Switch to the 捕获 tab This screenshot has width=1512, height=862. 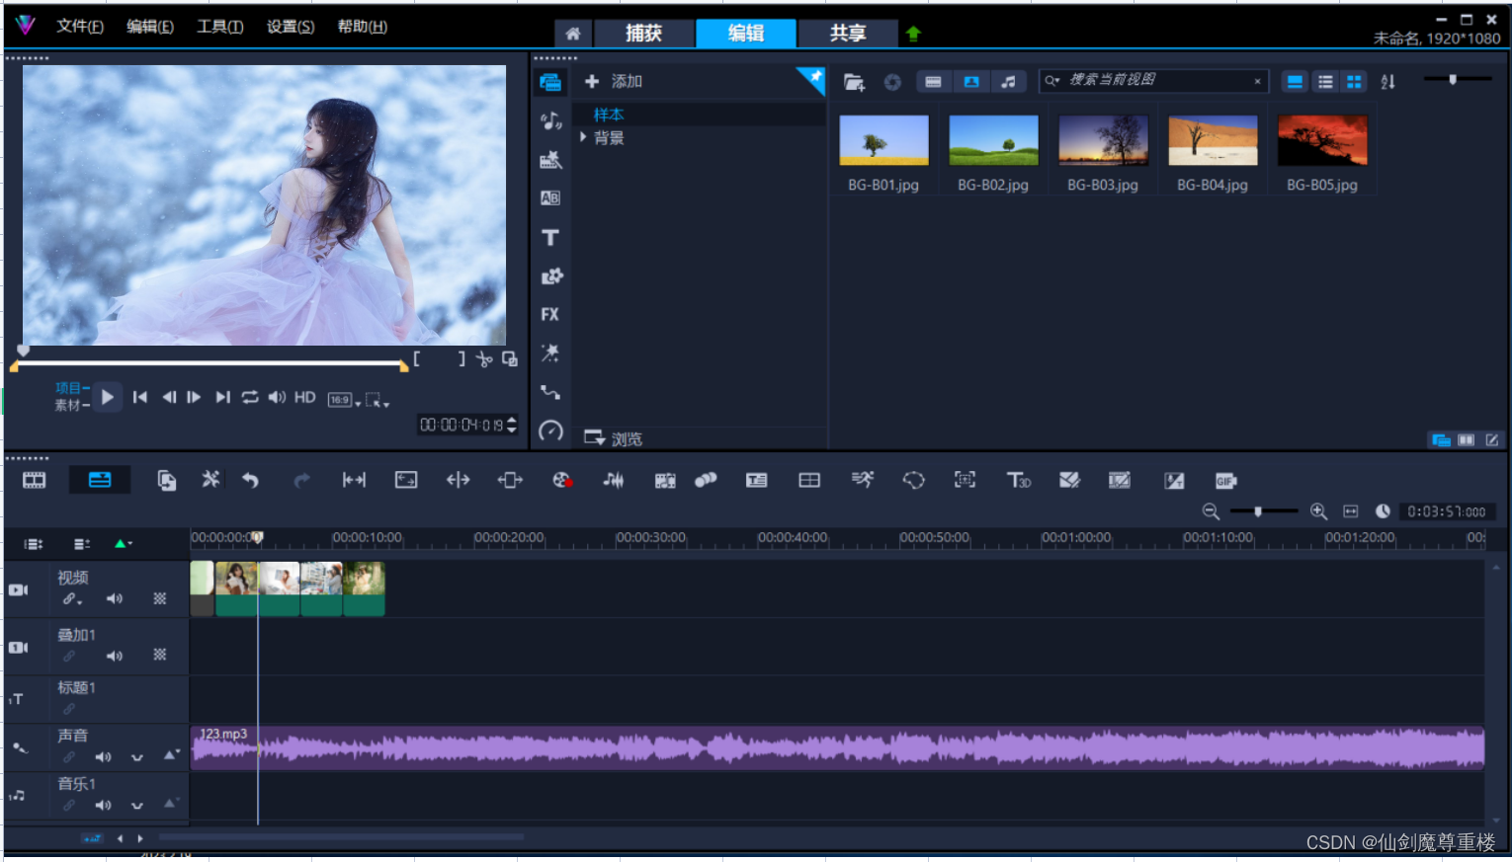[x=644, y=34]
